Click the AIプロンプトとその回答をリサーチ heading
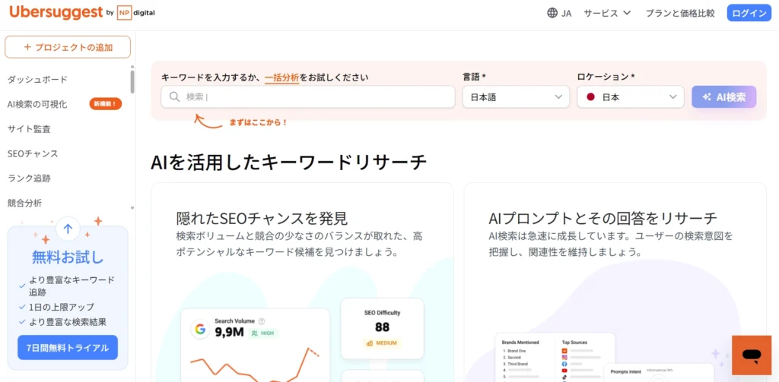This screenshot has height=382, width=779. (x=603, y=218)
